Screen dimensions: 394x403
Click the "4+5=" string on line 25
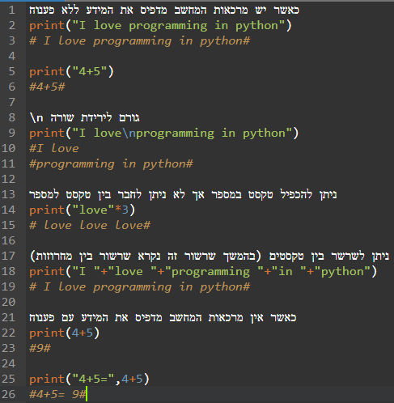(x=93, y=379)
